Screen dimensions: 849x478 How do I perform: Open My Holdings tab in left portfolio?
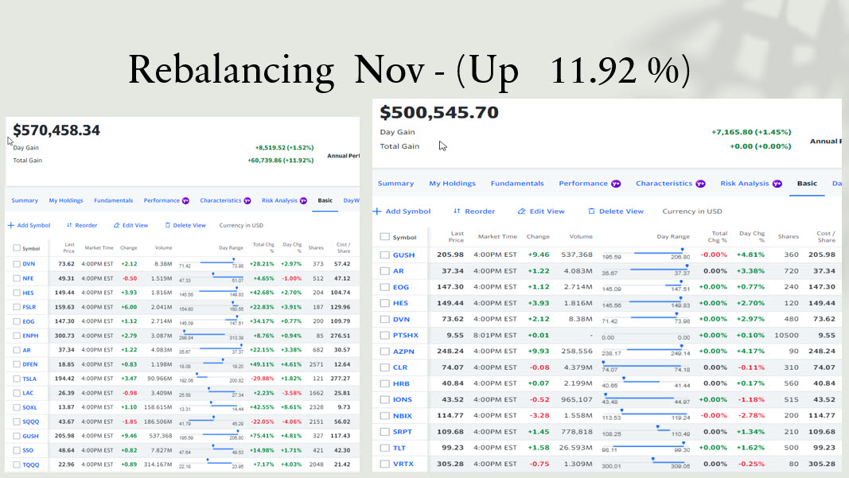pyautogui.click(x=66, y=200)
